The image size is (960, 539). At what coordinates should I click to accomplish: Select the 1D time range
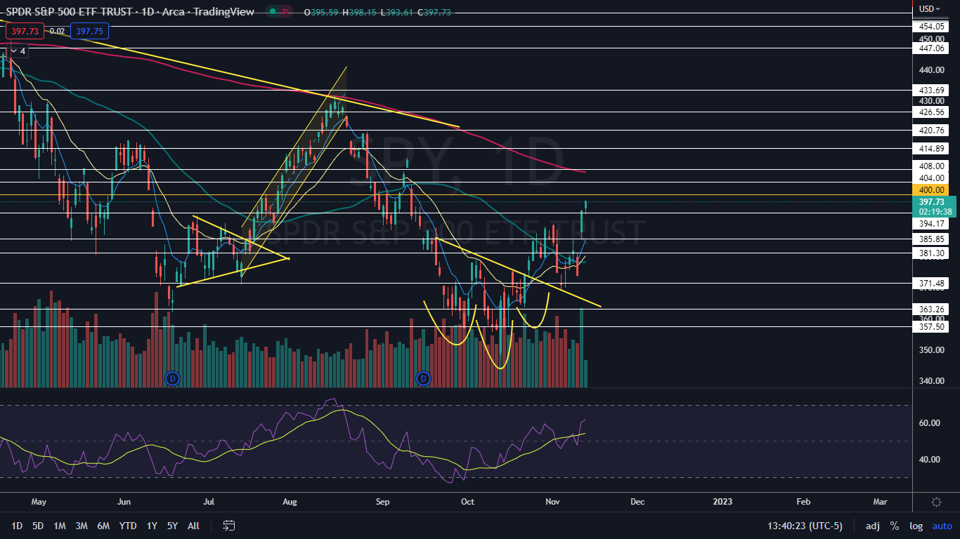17,525
